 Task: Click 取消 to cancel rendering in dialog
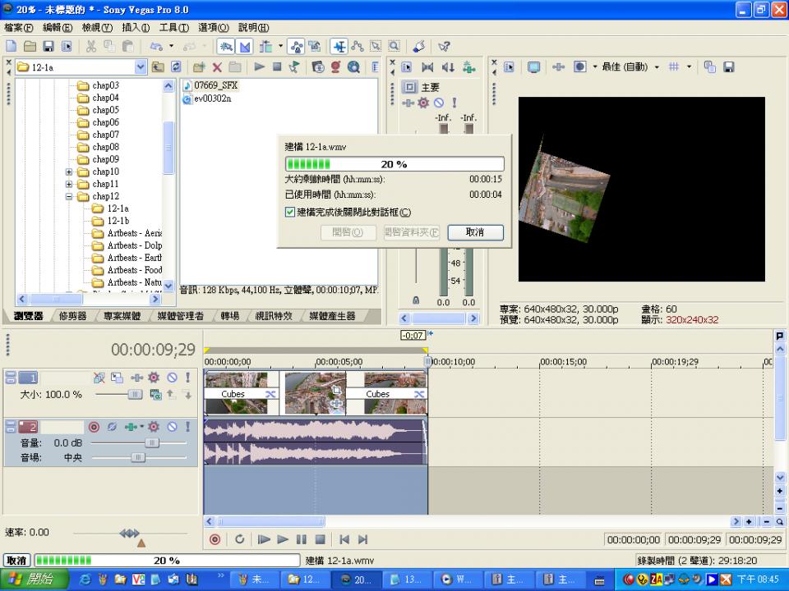[x=475, y=233]
